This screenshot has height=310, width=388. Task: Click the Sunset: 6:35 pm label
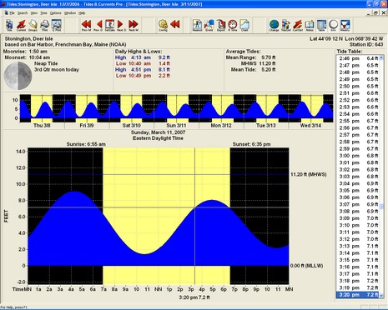coord(251,144)
